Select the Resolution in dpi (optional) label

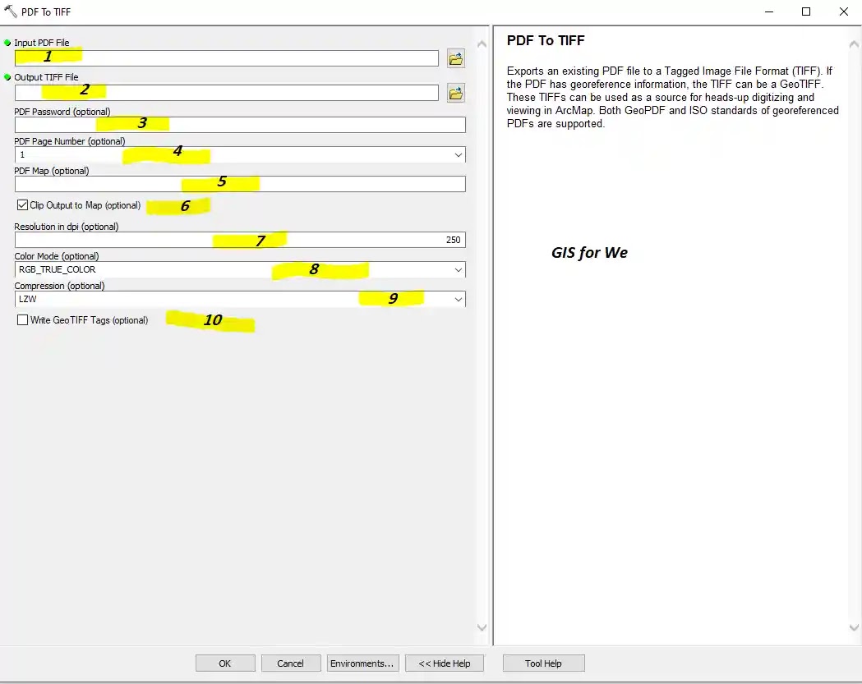67,227
